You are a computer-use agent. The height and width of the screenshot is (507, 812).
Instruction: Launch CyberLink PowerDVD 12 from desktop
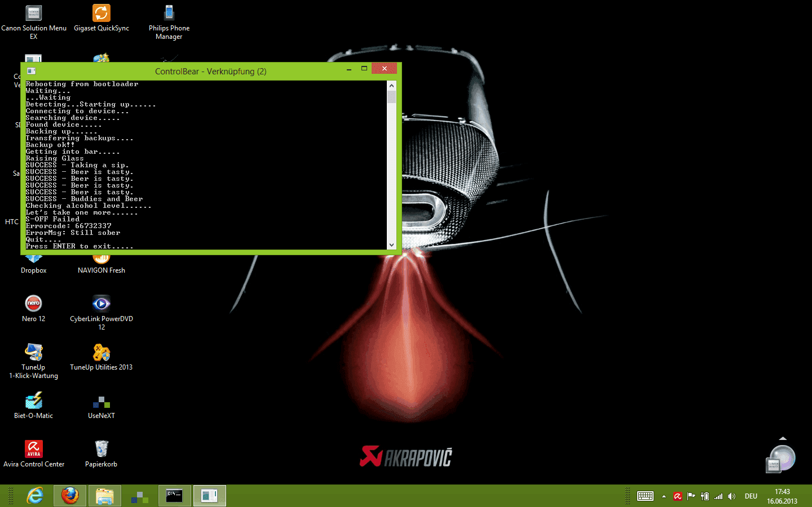101,312
